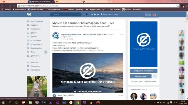Click Отправить сообщение button
The height and width of the screenshot is (105, 188).
(144, 71)
